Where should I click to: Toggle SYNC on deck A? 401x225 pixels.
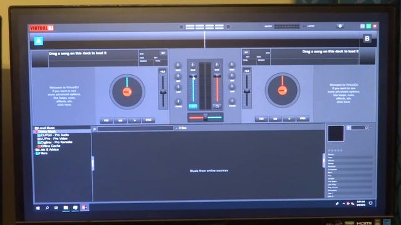(148, 120)
